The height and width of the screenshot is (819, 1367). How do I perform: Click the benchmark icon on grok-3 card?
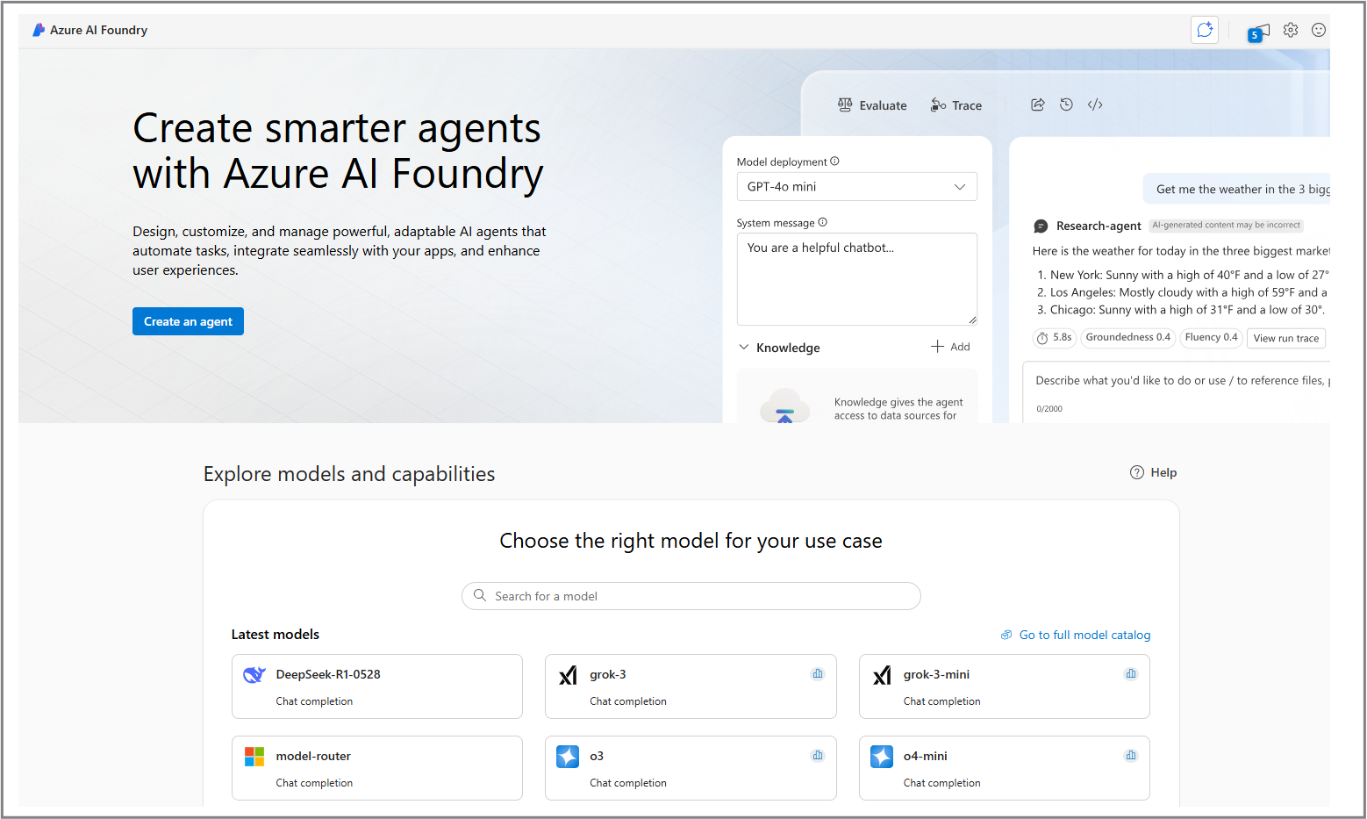pos(818,674)
